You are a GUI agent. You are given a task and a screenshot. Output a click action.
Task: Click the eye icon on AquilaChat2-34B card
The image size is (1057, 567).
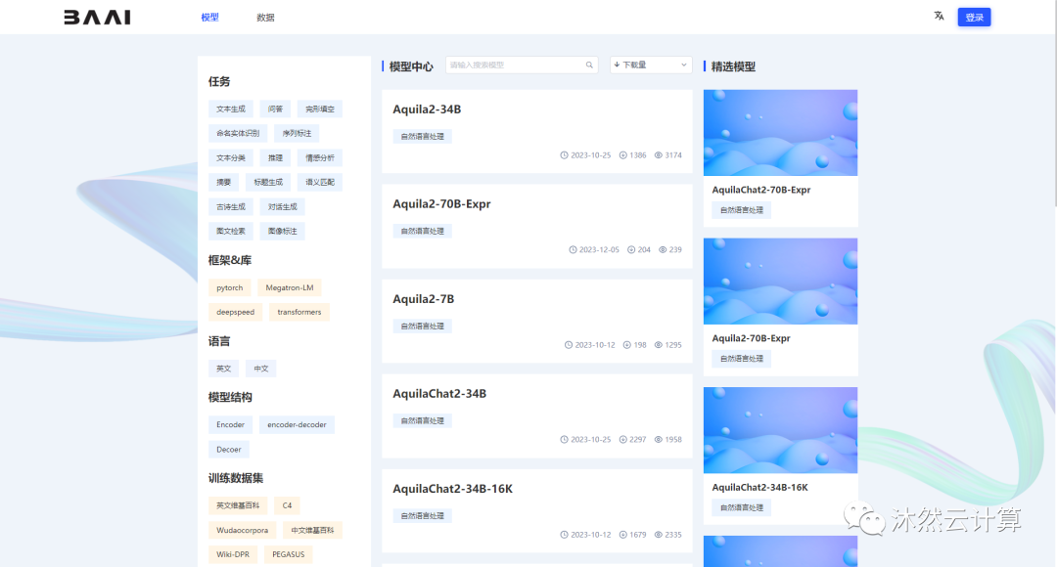[659, 440]
